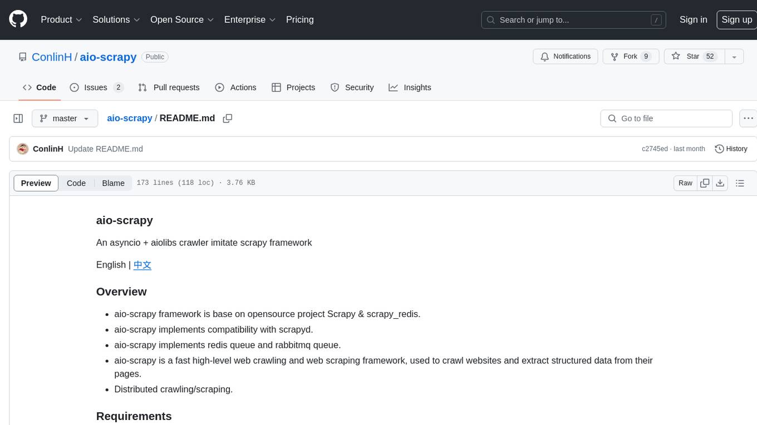The image size is (757, 425).
Task: Switch to the Issues tab
Action: (96, 87)
